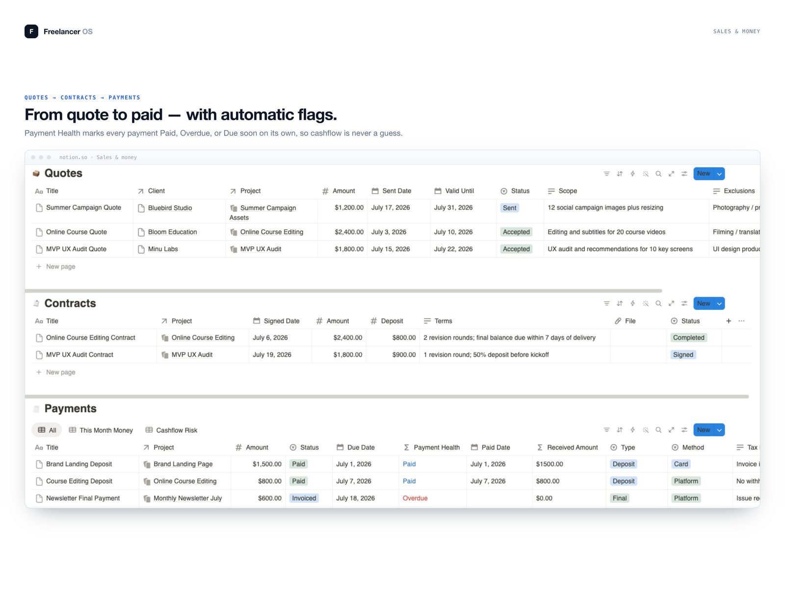Click the Invoiced status tag
The height and width of the screenshot is (589, 785).
click(x=304, y=498)
